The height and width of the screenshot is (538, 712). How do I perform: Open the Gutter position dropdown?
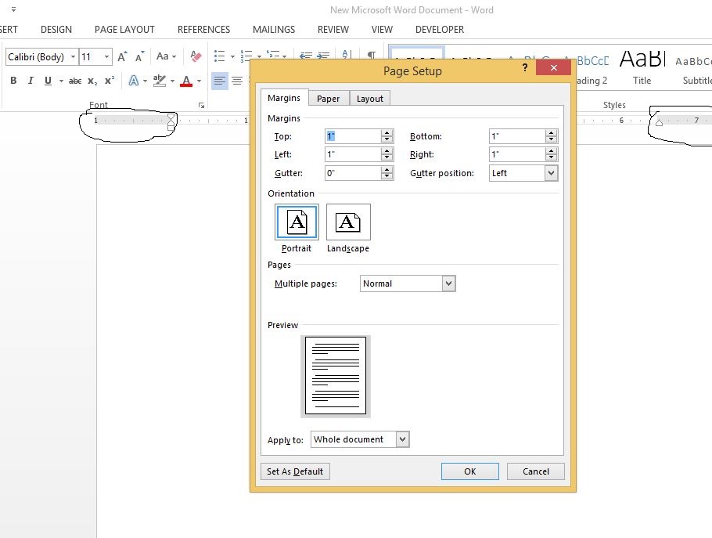pos(551,173)
